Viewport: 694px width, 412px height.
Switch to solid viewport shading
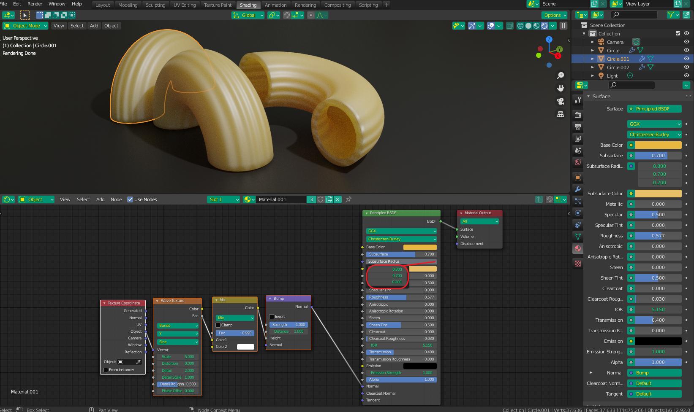[528, 26]
